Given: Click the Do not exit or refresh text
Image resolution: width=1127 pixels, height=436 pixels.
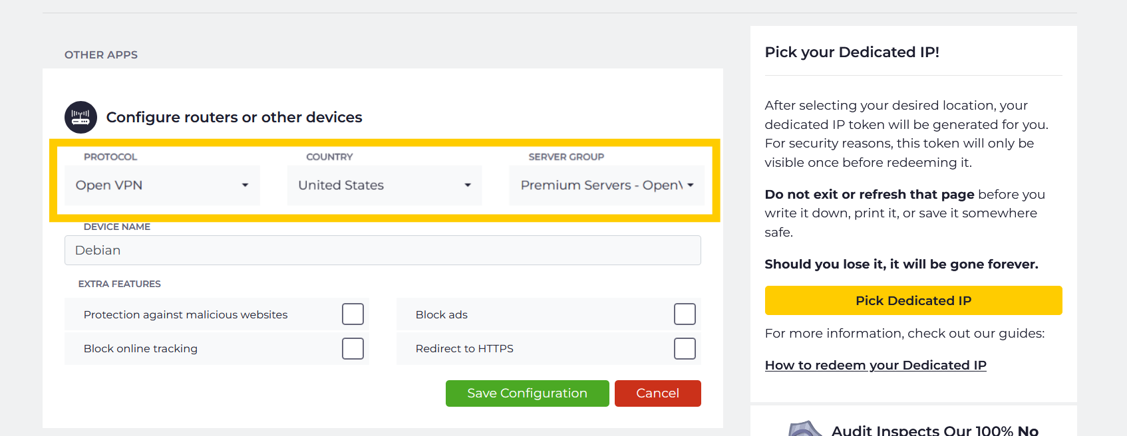Looking at the screenshot, I should [x=870, y=195].
